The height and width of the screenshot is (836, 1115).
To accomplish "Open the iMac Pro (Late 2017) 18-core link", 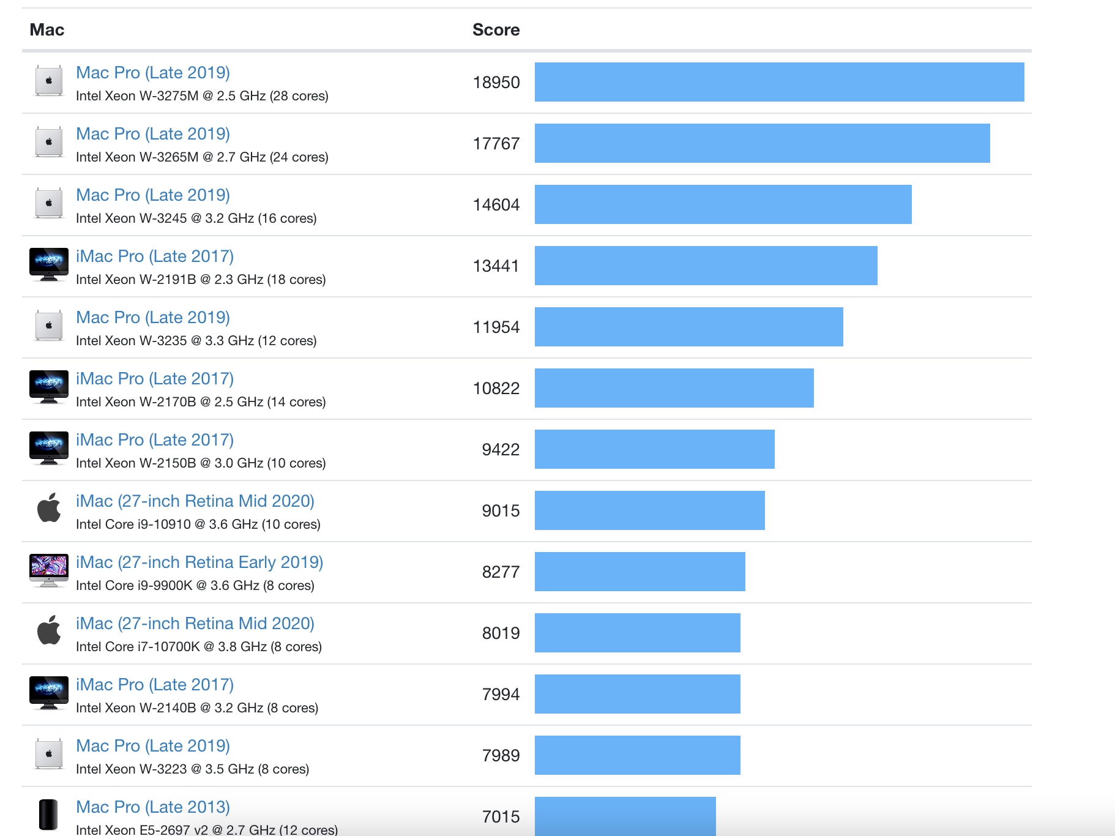I will coord(155,256).
